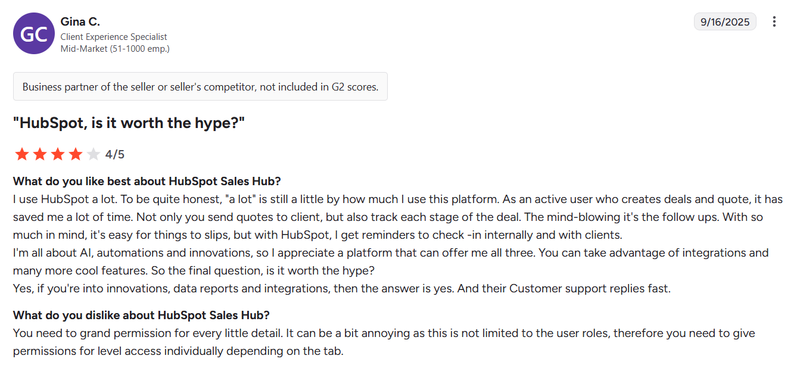Click the 9/16/2025 date badge

[x=725, y=22]
